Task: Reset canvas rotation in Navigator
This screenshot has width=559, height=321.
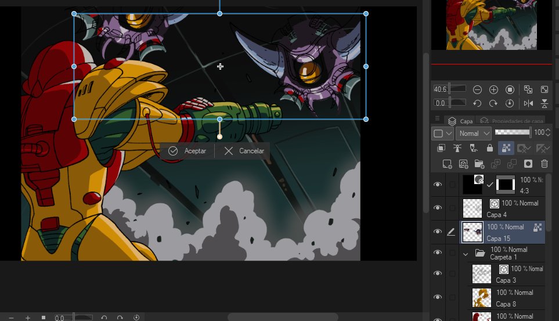Action: point(510,103)
